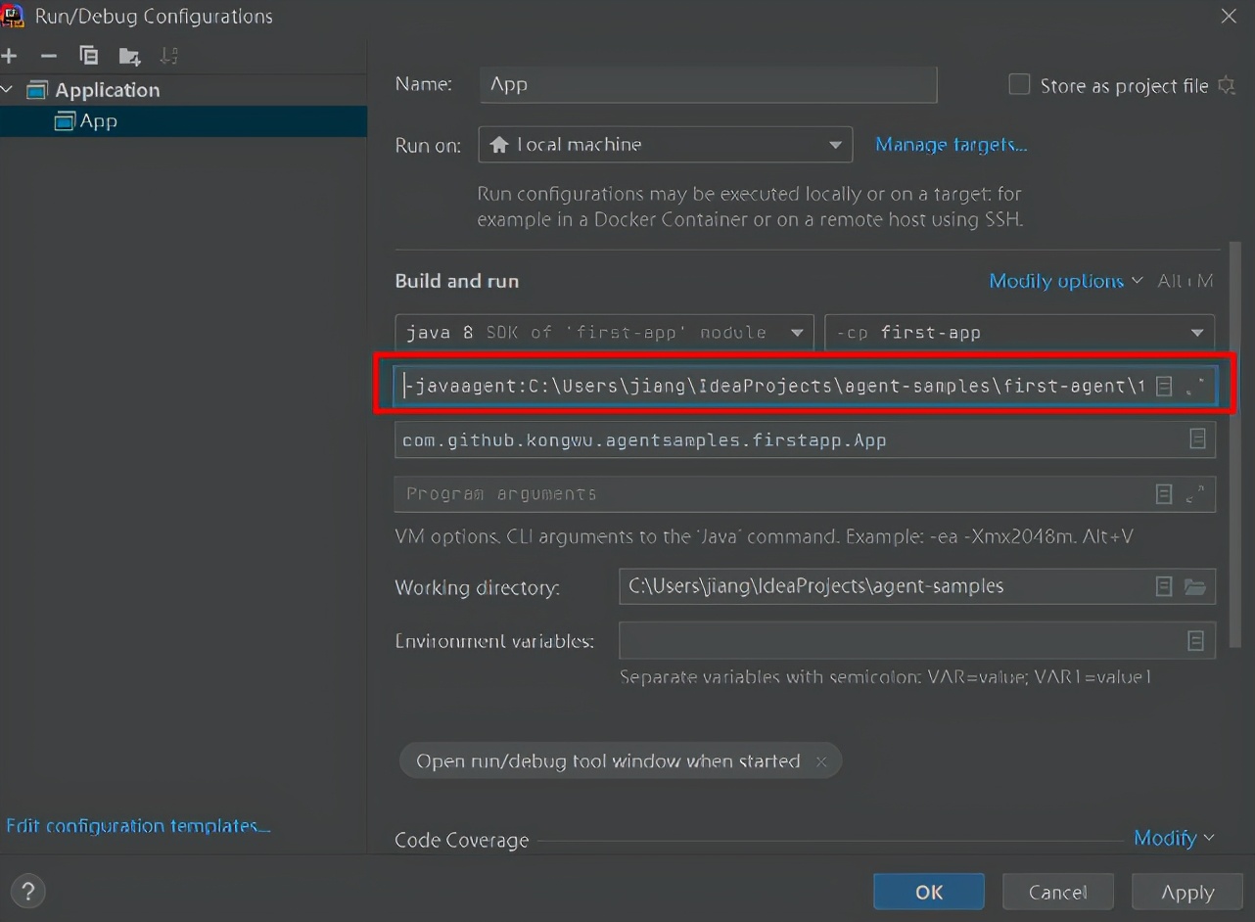Remove the 'Open run/debug tool window' chip
The height and width of the screenshot is (922, 1255).
[x=821, y=761]
